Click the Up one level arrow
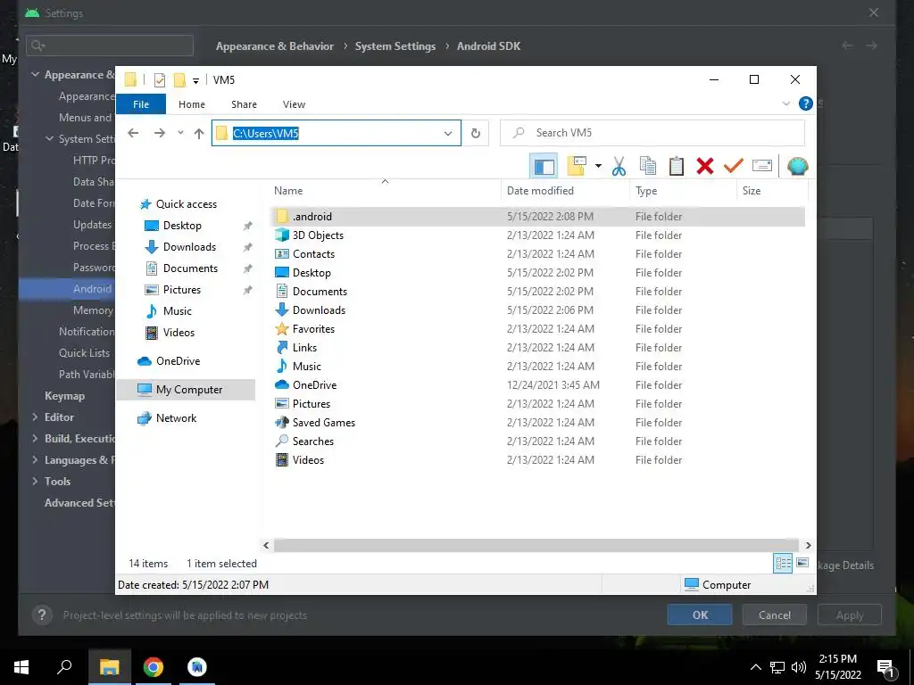 pos(199,134)
